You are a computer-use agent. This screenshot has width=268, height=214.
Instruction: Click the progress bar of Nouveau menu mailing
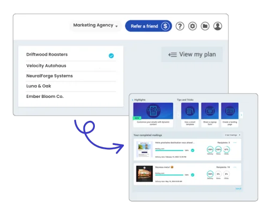coord(169,175)
